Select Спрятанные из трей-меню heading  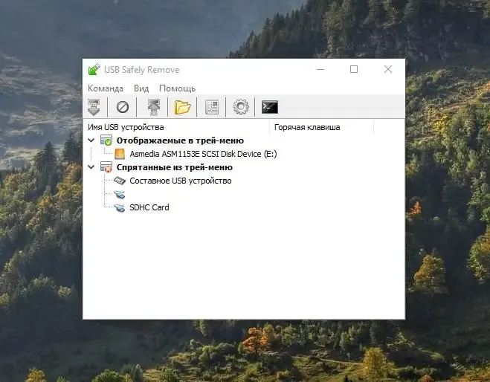[175, 167]
